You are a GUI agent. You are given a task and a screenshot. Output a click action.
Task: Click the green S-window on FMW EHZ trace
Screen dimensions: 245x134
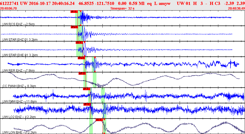pyautogui.click(x=103, y=95)
